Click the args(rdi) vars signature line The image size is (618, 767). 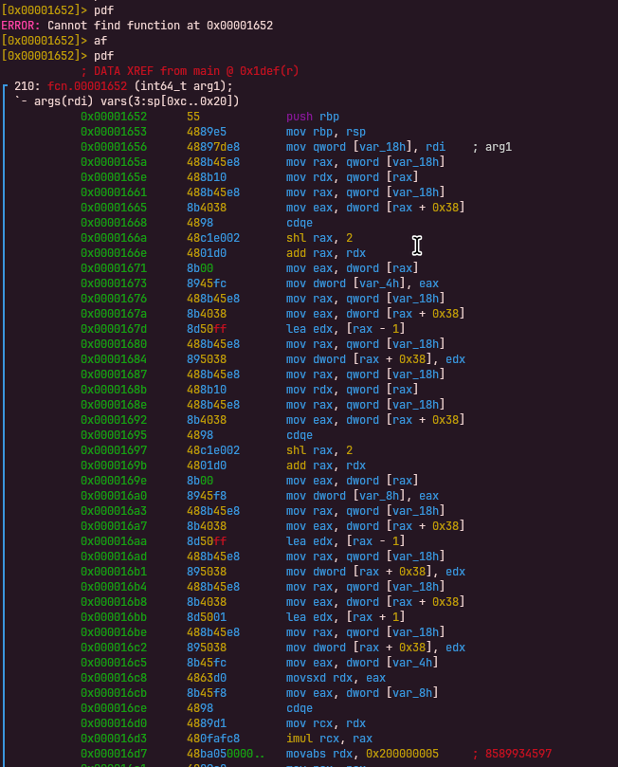point(127,101)
